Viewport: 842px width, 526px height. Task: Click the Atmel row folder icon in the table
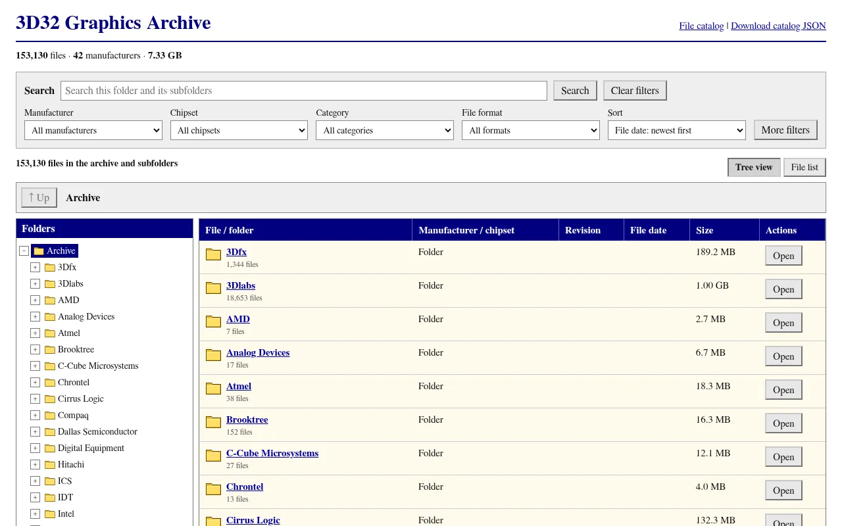[213, 389]
